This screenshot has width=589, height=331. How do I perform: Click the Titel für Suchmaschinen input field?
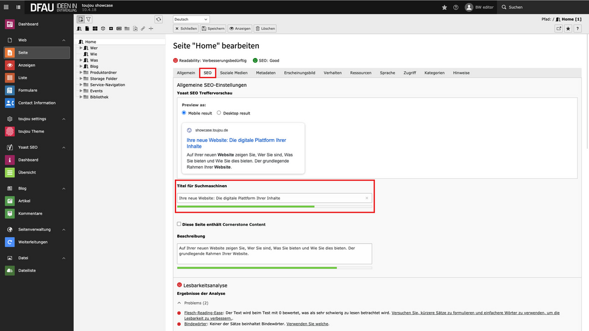270,198
